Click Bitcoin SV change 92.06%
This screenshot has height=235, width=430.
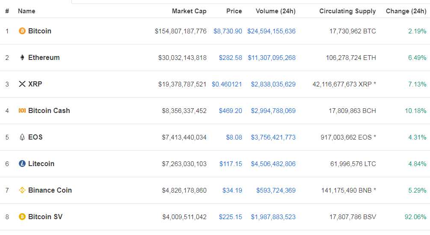(x=415, y=217)
